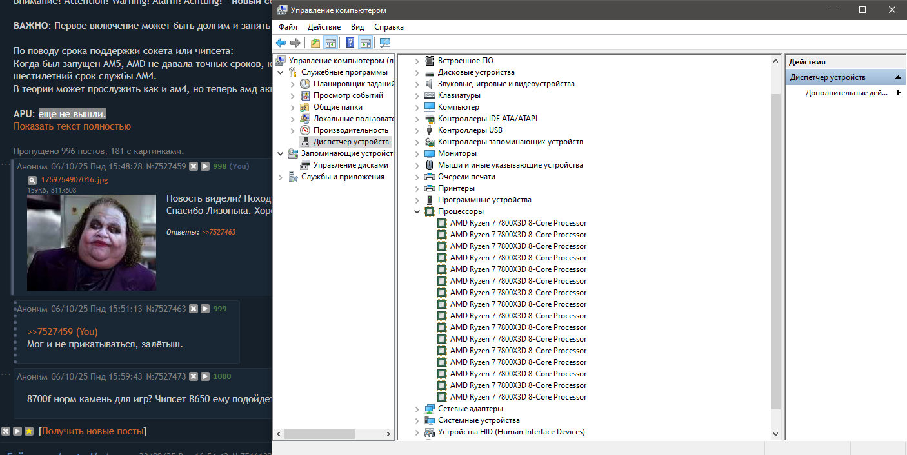Click the Сетевые адаптеры network icon
The height and width of the screenshot is (455, 907).
(x=430, y=409)
